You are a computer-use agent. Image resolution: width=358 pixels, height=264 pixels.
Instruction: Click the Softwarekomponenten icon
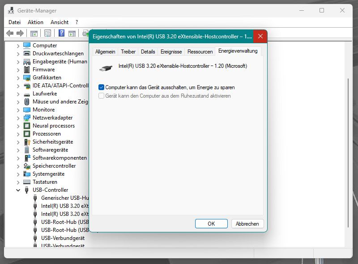coord(27,158)
